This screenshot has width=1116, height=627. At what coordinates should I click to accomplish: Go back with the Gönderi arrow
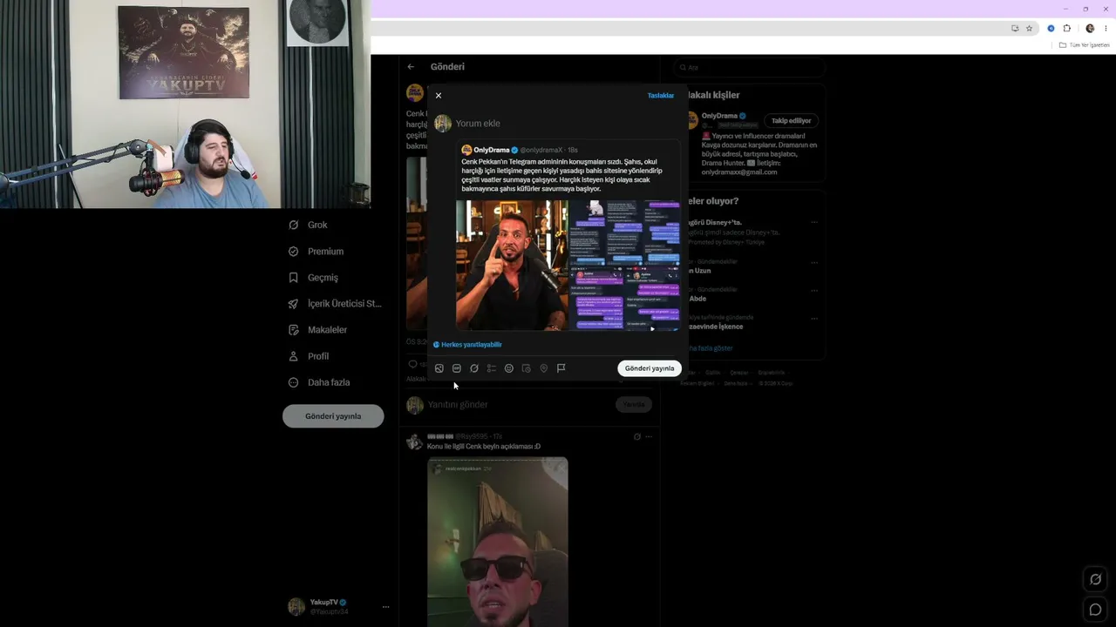[411, 67]
